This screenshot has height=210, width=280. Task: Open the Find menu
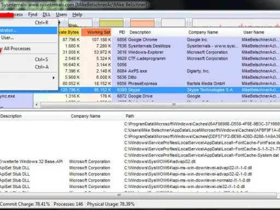33,15
